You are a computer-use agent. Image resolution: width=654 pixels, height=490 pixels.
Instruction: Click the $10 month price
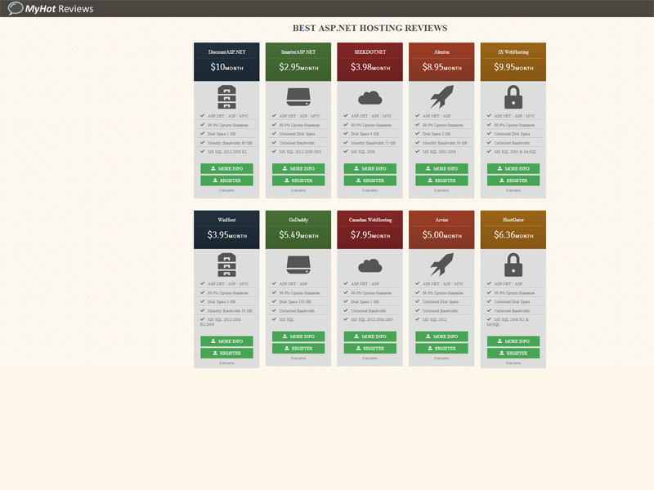[x=226, y=67]
